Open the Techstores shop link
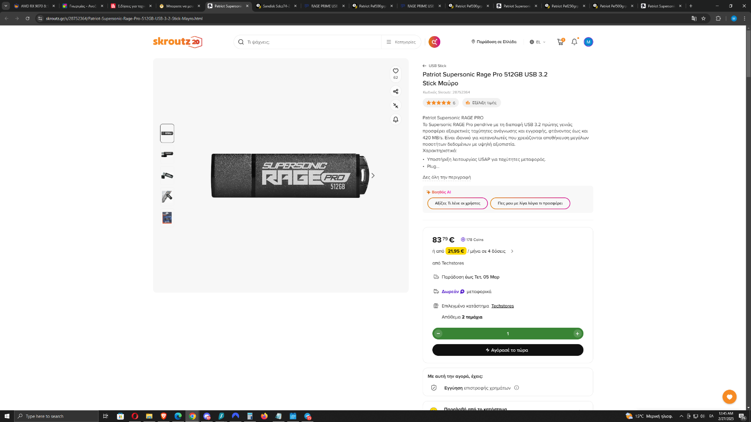751x422 pixels. tap(502, 306)
